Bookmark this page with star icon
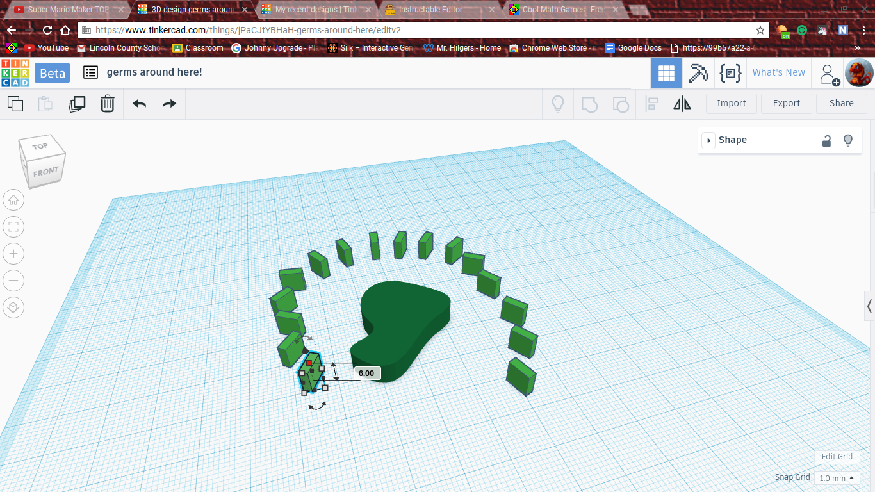 (x=760, y=30)
